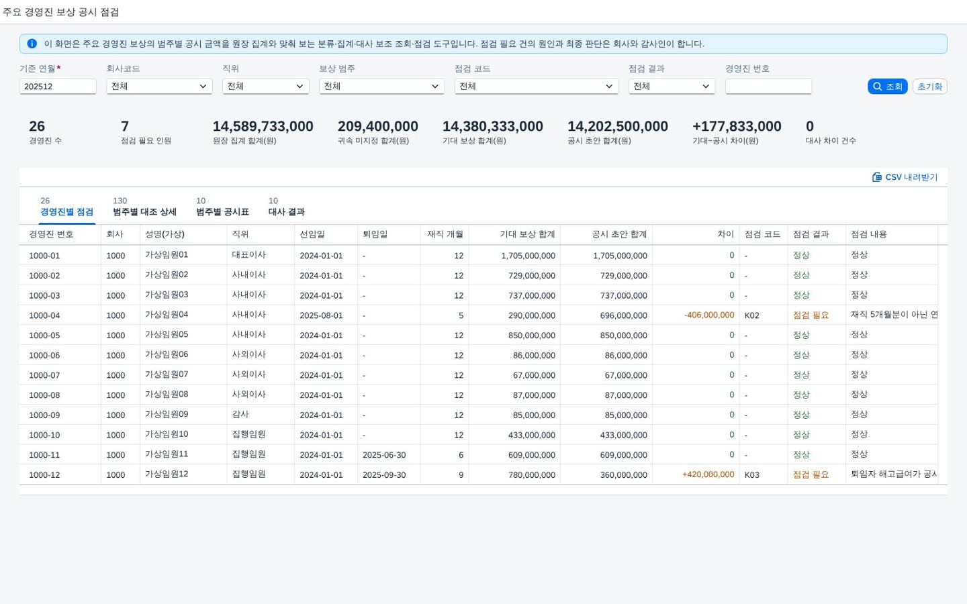Open the 대사 결과 tab
Image resolution: width=967 pixels, height=604 pixels.
click(286, 207)
